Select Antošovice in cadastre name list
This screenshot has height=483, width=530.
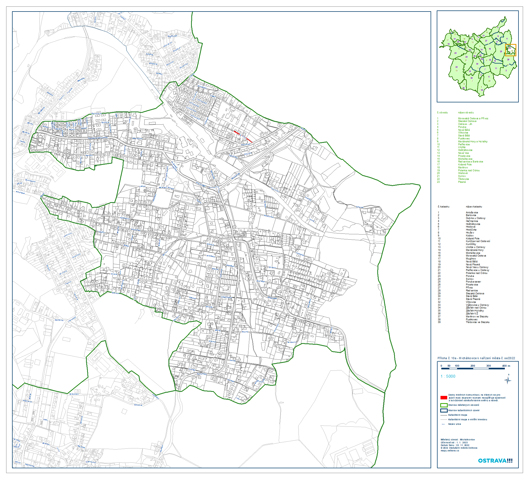pyautogui.click(x=472, y=213)
